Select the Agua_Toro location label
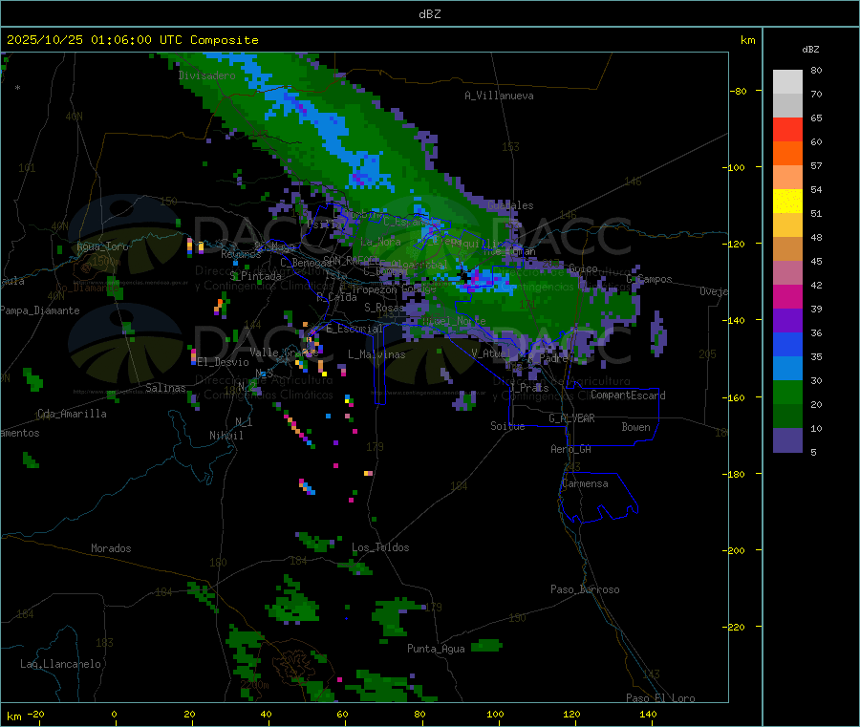The height and width of the screenshot is (727, 860). pyautogui.click(x=102, y=246)
